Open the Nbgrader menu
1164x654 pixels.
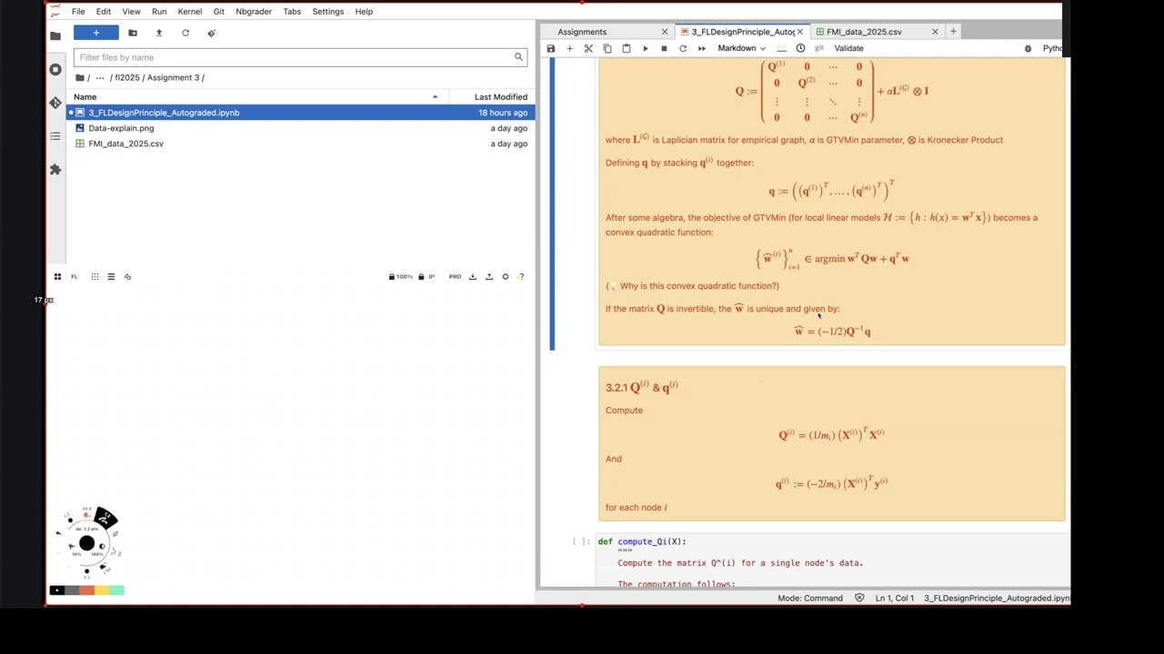click(254, 11)
